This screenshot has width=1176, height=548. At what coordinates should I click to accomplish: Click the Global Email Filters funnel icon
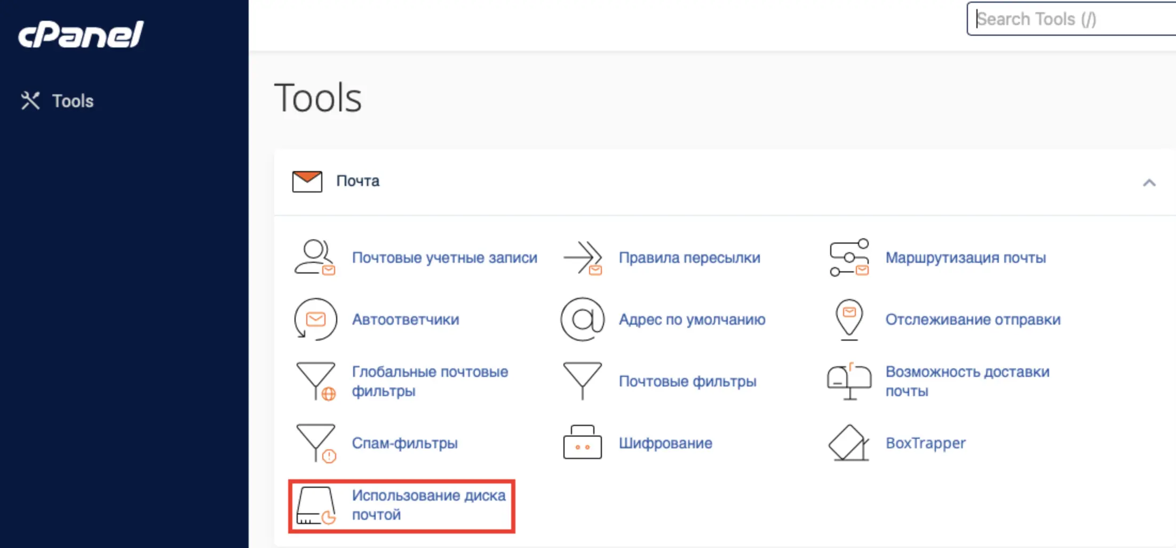pyautogui.click(x=315, y=381)
